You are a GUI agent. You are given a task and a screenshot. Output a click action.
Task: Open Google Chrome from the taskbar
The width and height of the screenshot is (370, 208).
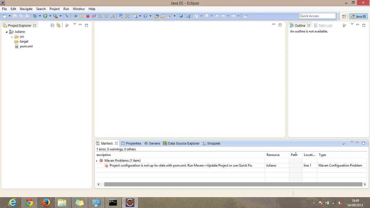click(29, 203)
